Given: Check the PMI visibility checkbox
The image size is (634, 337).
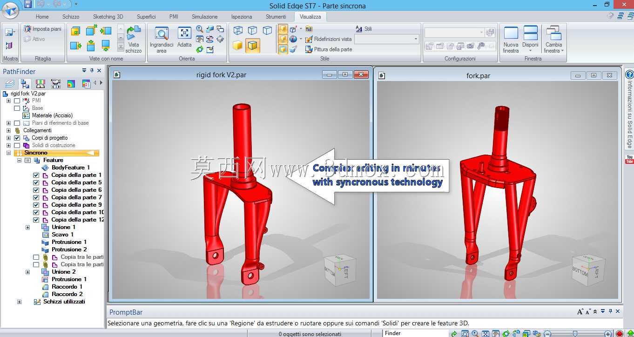Looking at the screenshot, I should coord(17,101).
